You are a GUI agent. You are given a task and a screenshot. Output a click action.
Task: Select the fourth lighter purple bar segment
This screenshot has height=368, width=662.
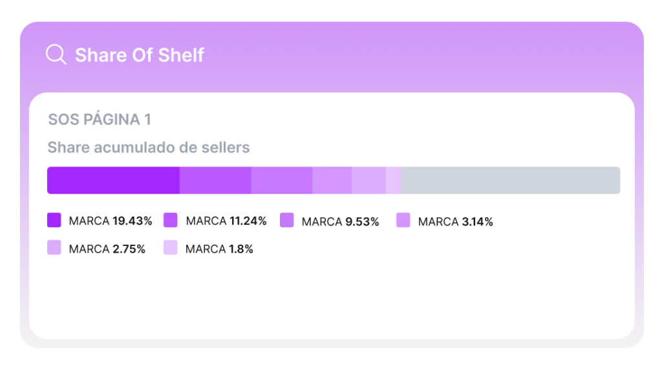(x=332, y=180)
